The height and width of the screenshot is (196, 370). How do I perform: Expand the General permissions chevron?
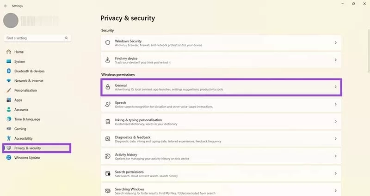click(336, 87)
